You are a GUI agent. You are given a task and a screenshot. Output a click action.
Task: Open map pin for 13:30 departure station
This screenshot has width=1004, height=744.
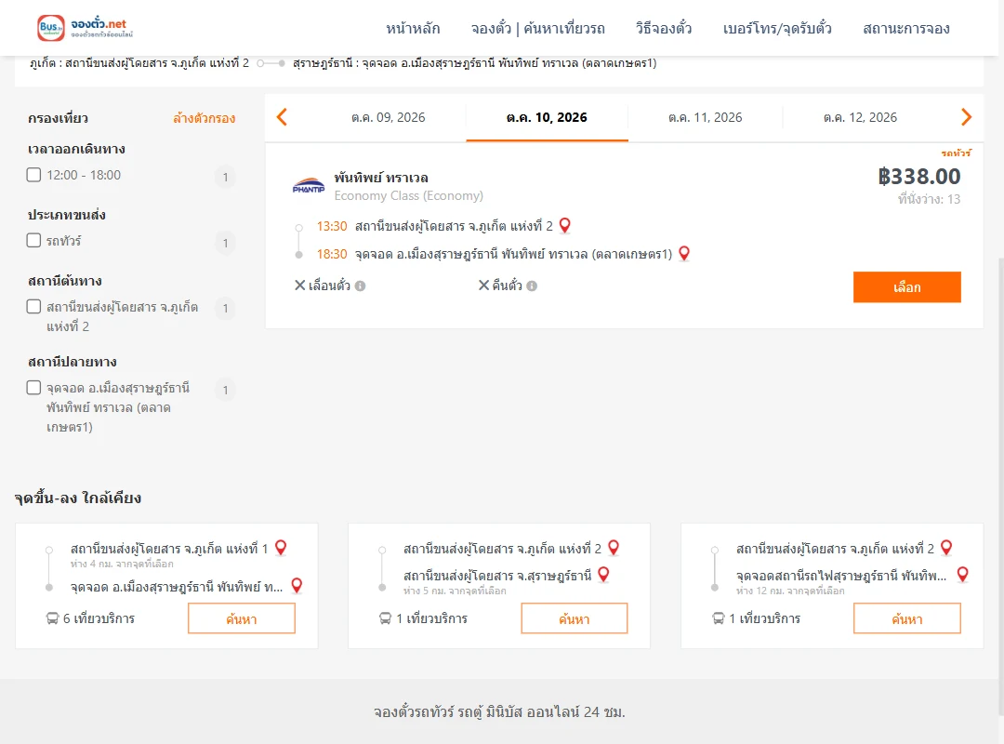tap(565, 226)
